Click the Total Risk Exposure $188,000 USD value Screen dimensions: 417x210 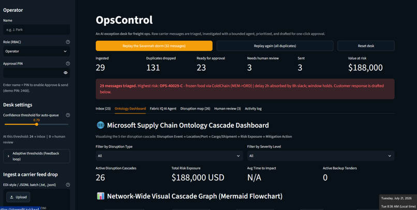point(198,177)
